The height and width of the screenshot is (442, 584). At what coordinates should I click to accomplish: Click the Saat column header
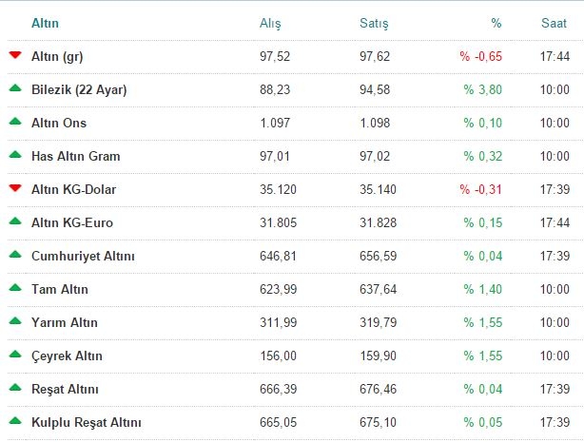tap(555, 22)
